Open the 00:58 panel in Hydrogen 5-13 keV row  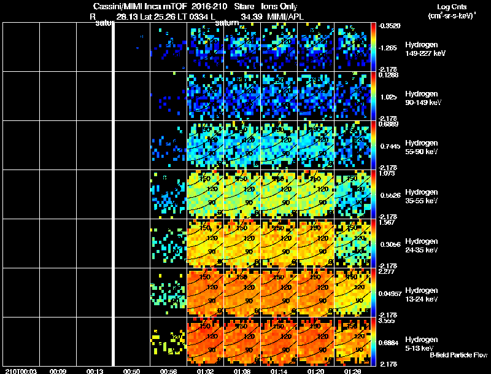click(x=168, y=342)
